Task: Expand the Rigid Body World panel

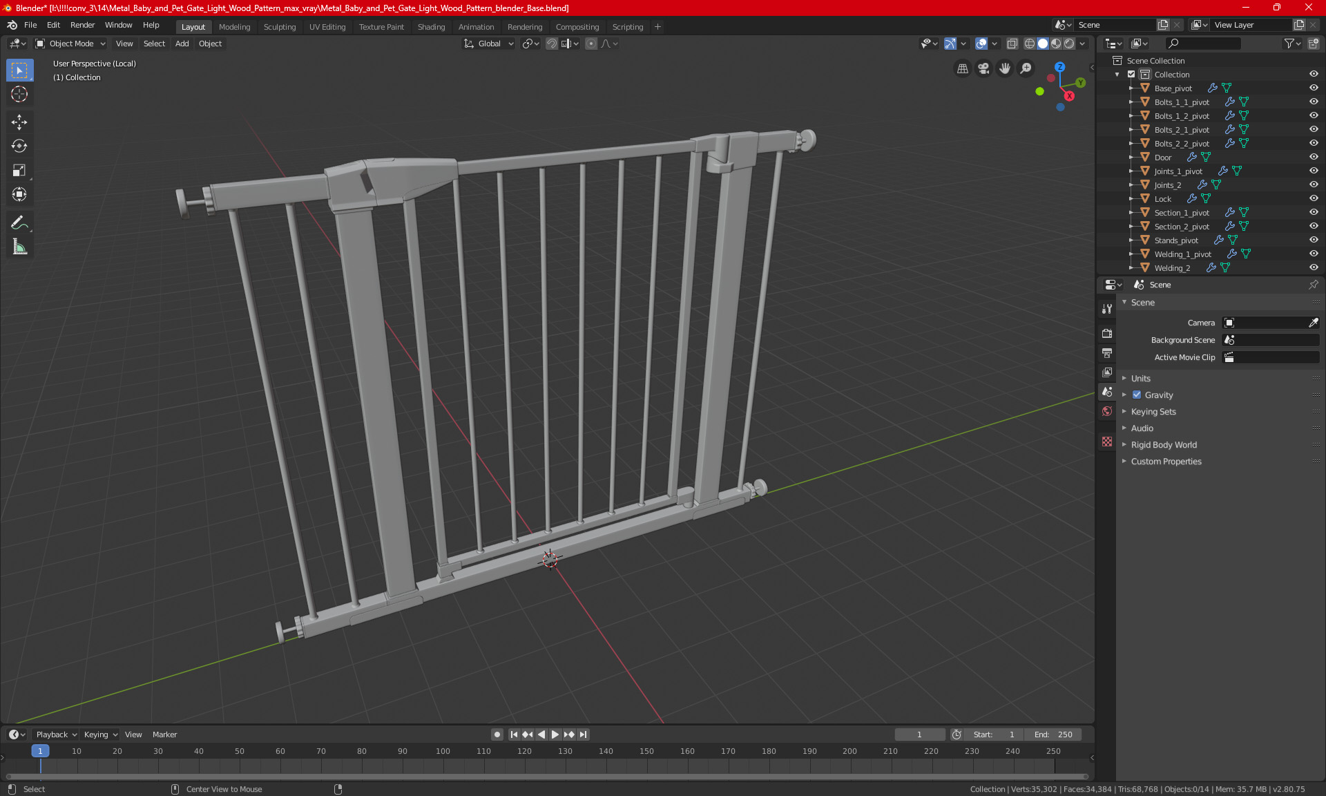Action: click(1163, 445)
